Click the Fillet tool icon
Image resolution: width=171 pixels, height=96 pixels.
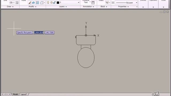pos(42,3)
